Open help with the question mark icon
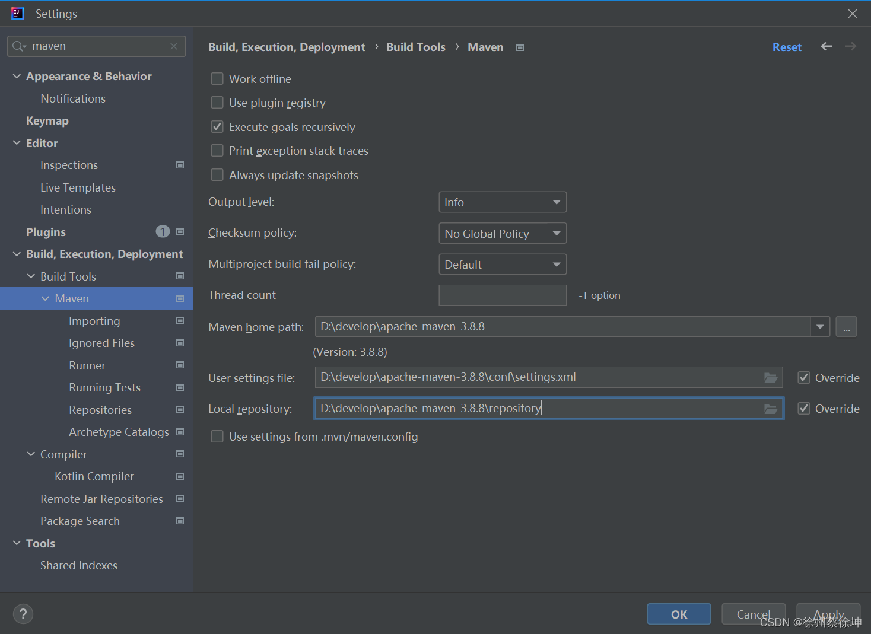 pos(23,614)
